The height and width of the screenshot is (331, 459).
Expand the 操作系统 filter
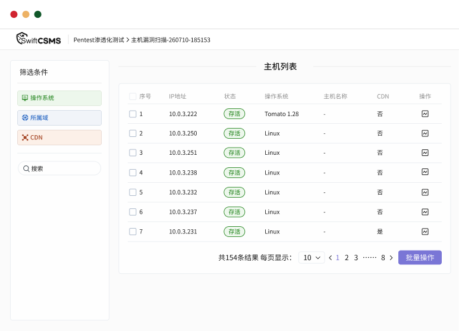59,98
